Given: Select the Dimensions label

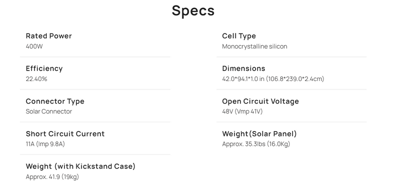Looking at the screenshot, I should pos(243,68).
